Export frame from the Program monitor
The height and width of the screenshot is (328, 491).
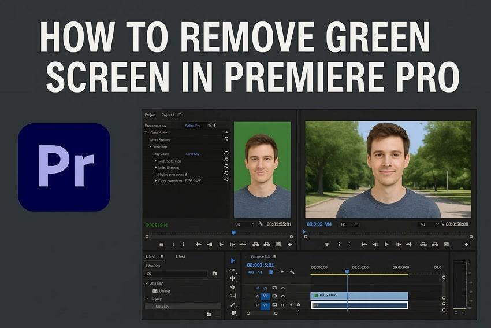pos(447,244)
